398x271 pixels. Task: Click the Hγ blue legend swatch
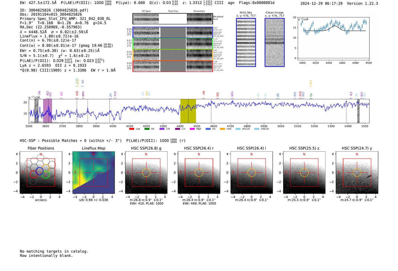(x=208, y=129)
